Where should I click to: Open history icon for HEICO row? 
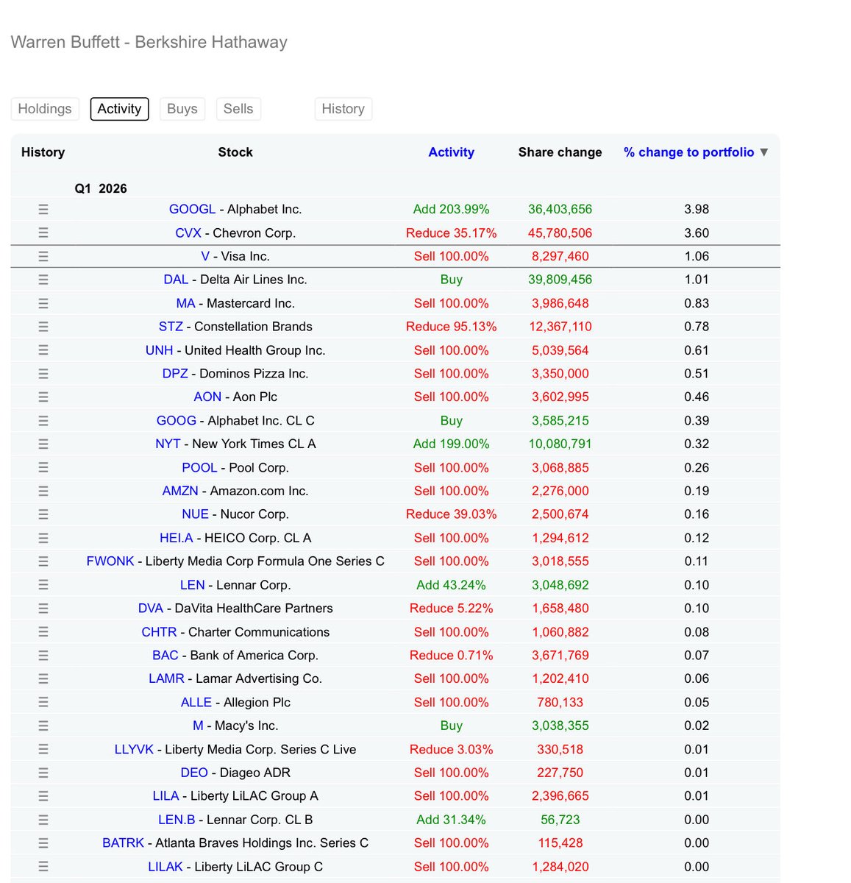(43, 538)
